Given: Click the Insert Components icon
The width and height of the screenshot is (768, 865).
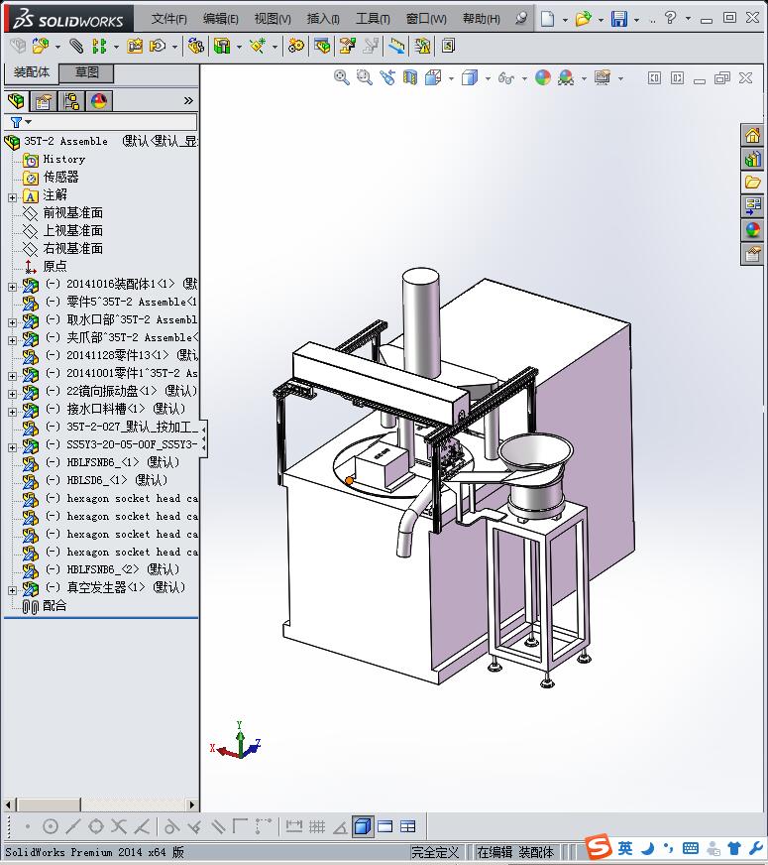Looking at the screenshot, I should (x=40, y=46).
